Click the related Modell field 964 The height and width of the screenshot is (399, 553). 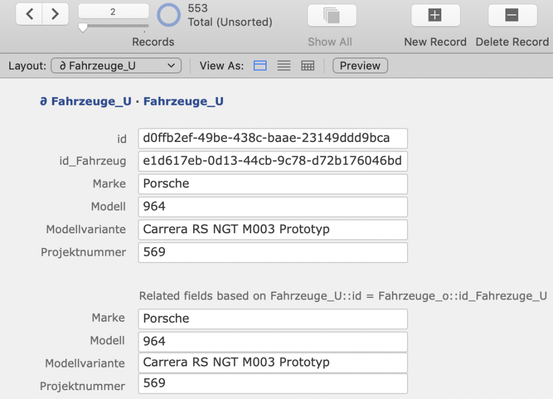coord(273,342)
